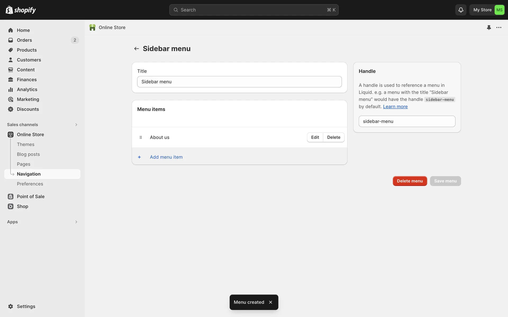Go to Themes in Online Store
Image resolution: width=508 pixels, height=317 pixels.
[x=26, y=144]
